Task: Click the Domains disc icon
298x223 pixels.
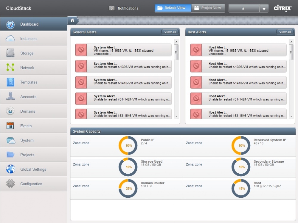Action: click(10, 111)
